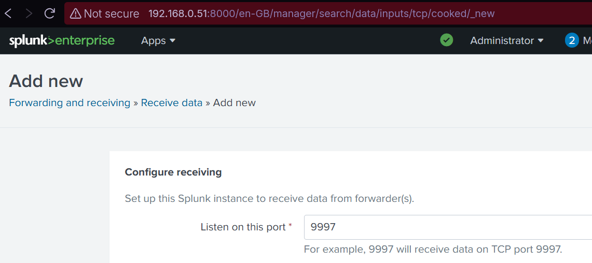Click the Add new page heading
The width and height of the screenshot is (592, 263).
[x=46, y=81]
